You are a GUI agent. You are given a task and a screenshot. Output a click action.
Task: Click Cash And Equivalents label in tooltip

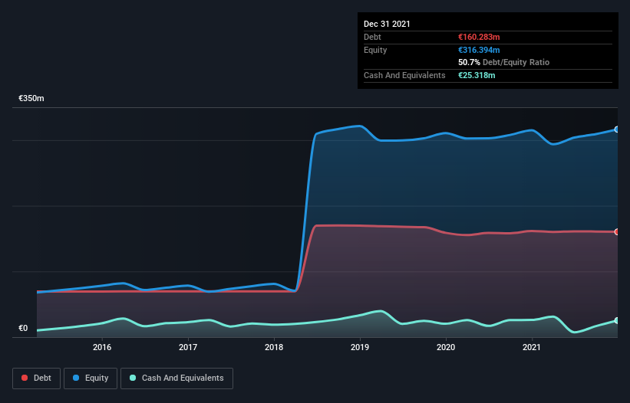(404, 75)
